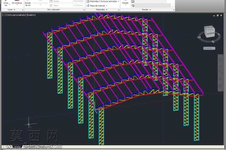Toggle the Estado de sol button

tap(28, 4)
